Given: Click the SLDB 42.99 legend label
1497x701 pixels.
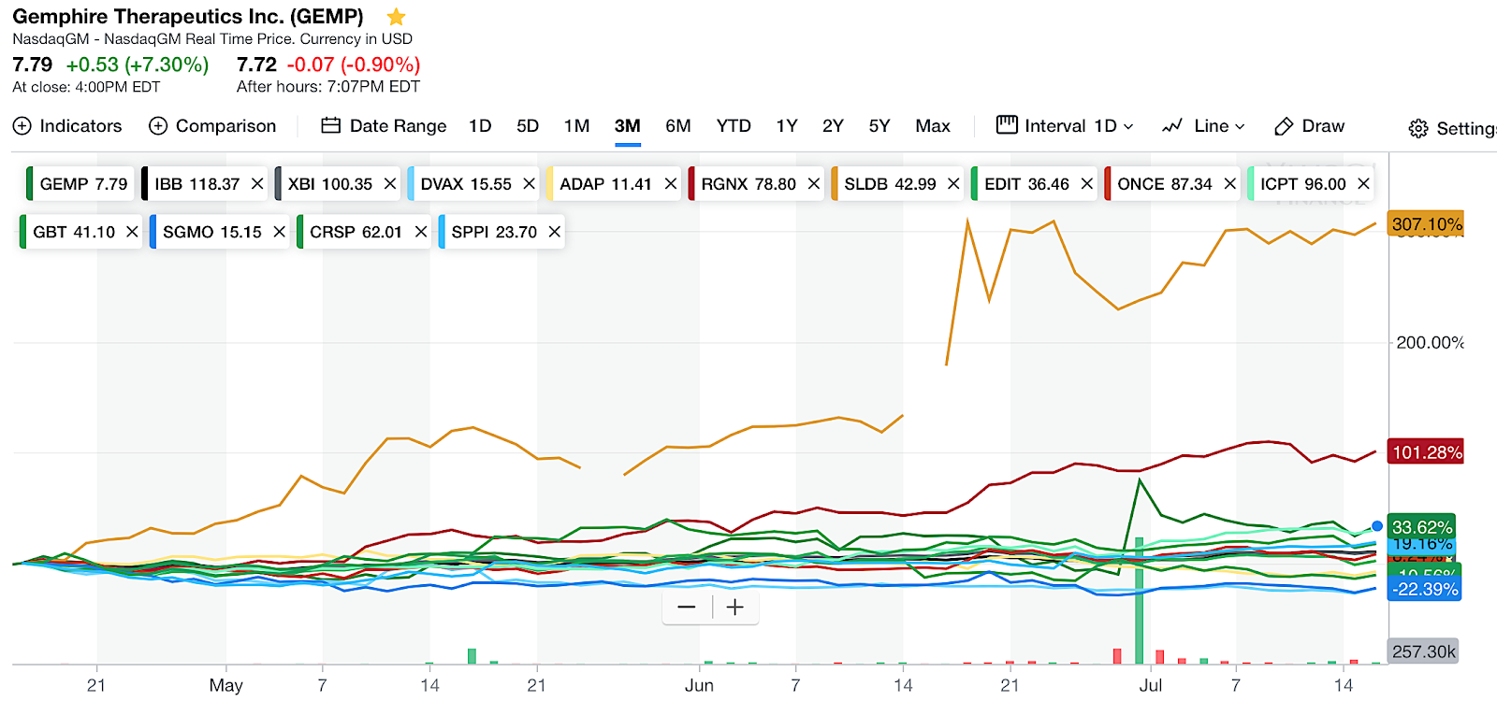Looking at the screenshot, I should point(890,184).
